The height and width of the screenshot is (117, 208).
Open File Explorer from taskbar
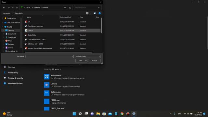click(x=98, y=114)
